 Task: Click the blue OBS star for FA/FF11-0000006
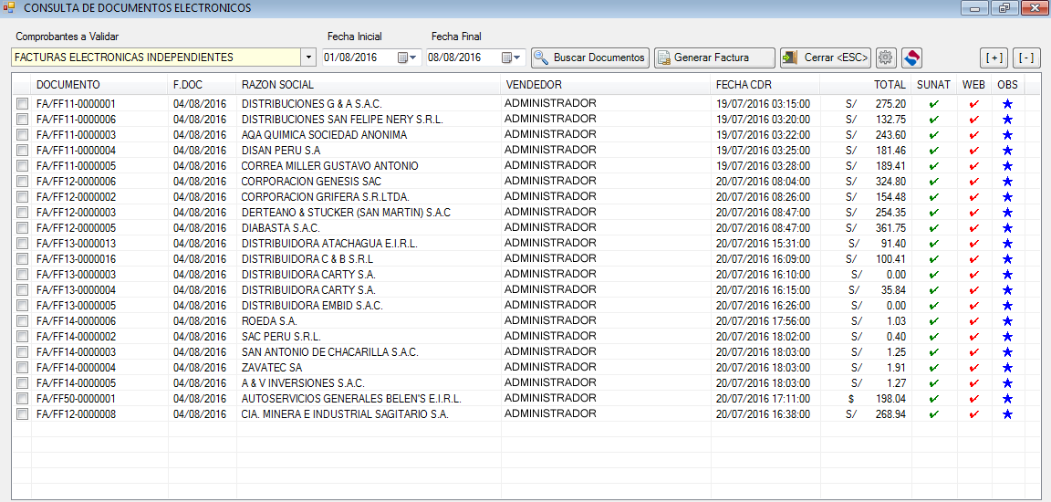(1007, 120)
